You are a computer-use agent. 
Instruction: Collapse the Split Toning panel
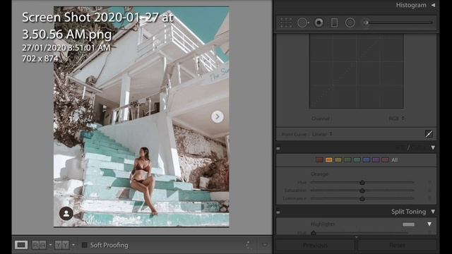433,212
